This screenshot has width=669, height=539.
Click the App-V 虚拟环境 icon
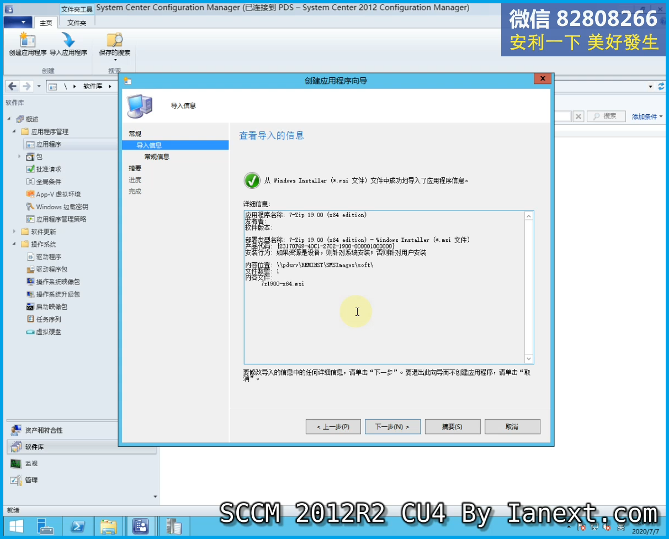tap(30, 194)
